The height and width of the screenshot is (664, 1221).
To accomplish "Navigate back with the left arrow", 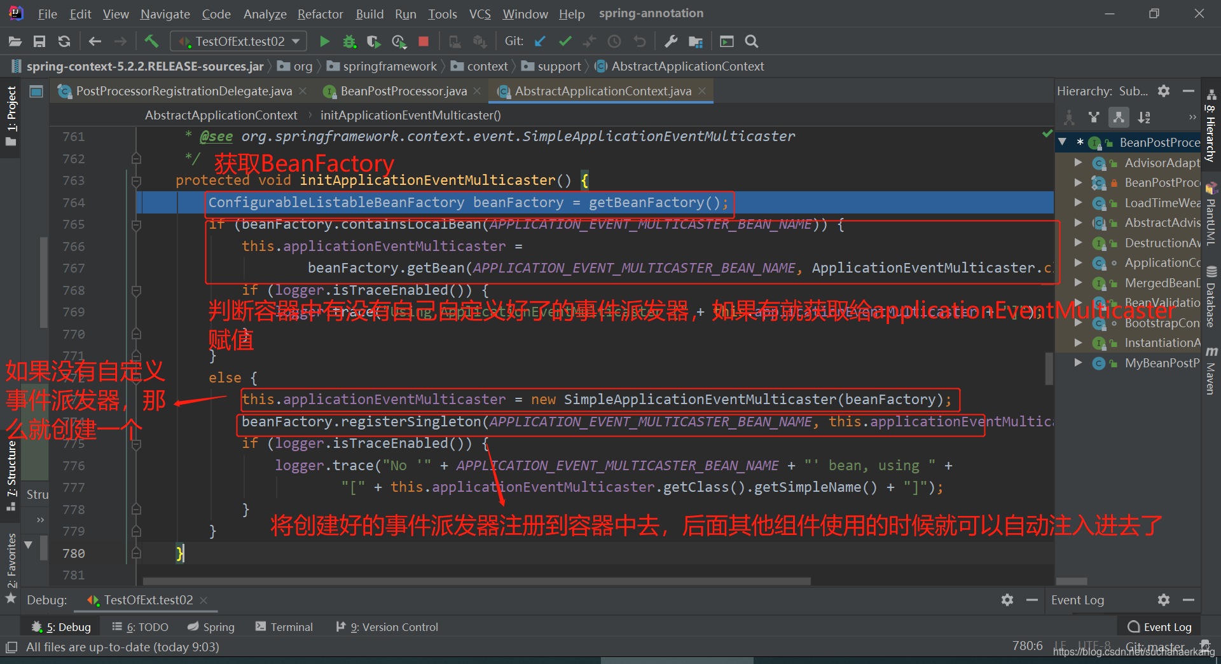I will (95, 41).
